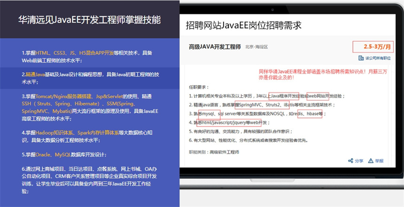Click requirement 3 mentioning mysql、sql server

point(257,114)
